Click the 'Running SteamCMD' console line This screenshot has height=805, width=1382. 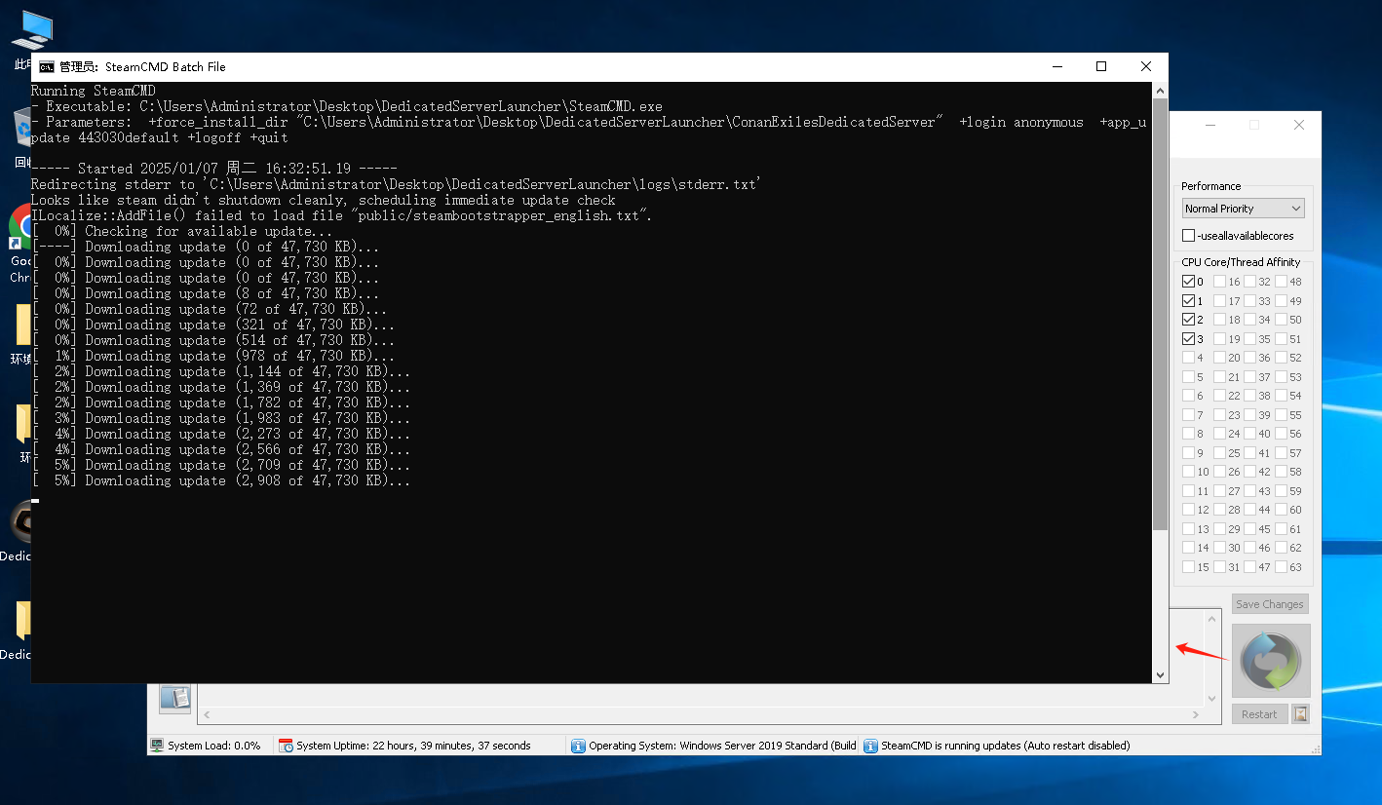pos(94,91)
